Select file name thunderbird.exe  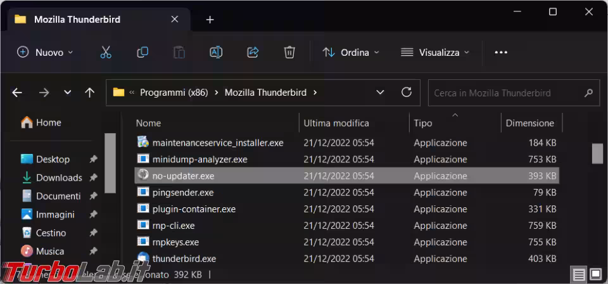tap(184, 259)
